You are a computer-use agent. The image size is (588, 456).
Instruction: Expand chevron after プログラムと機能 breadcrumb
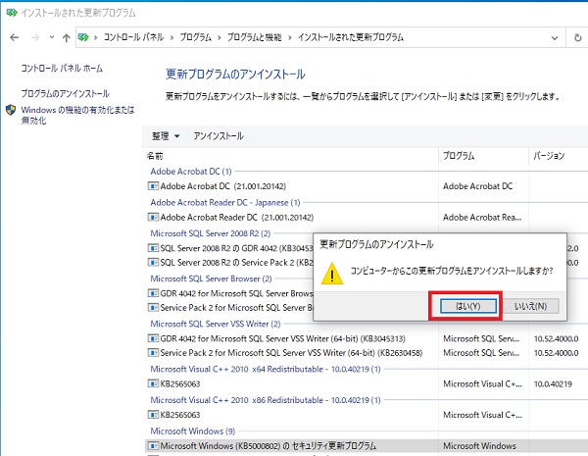[x=290, y=37]
